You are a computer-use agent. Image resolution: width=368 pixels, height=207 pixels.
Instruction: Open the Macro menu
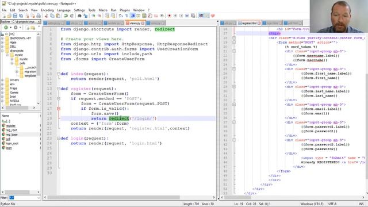(103, 10)
